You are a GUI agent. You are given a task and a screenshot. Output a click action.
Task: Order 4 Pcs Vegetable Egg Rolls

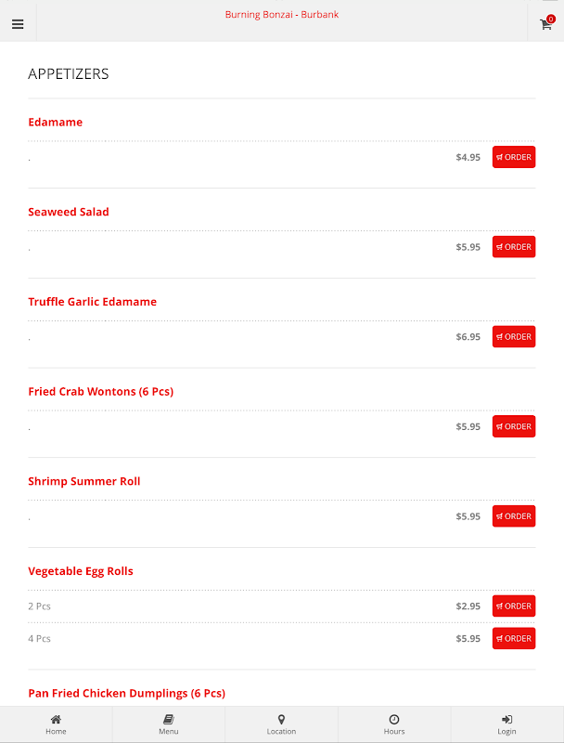coord(514,638)
